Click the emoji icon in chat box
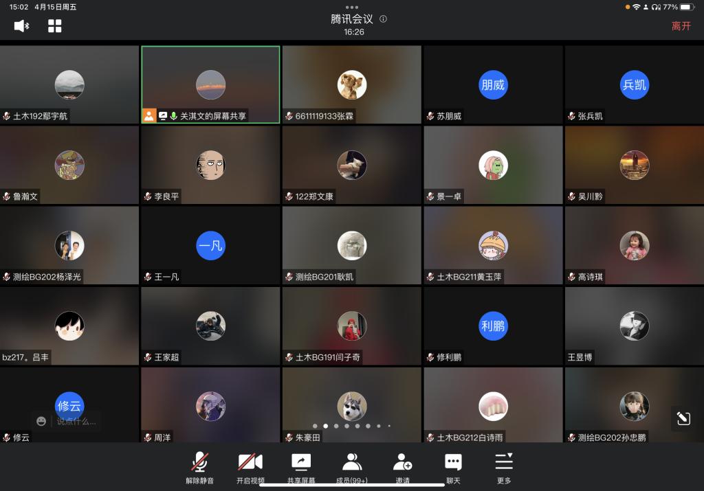The width and height of the screenshot is (704, 491). coord(41,421)
